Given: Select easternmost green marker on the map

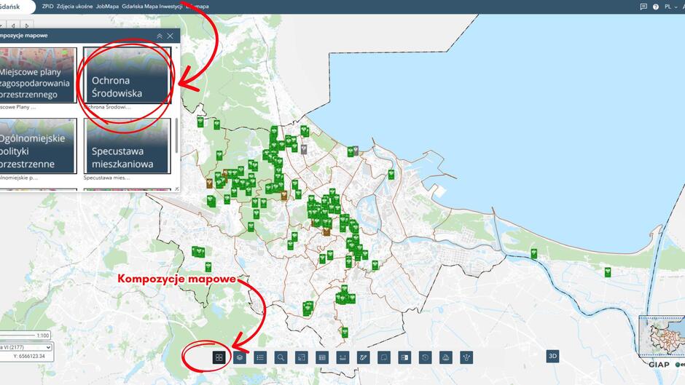Looking at the screenshot, I should (607, 272).
